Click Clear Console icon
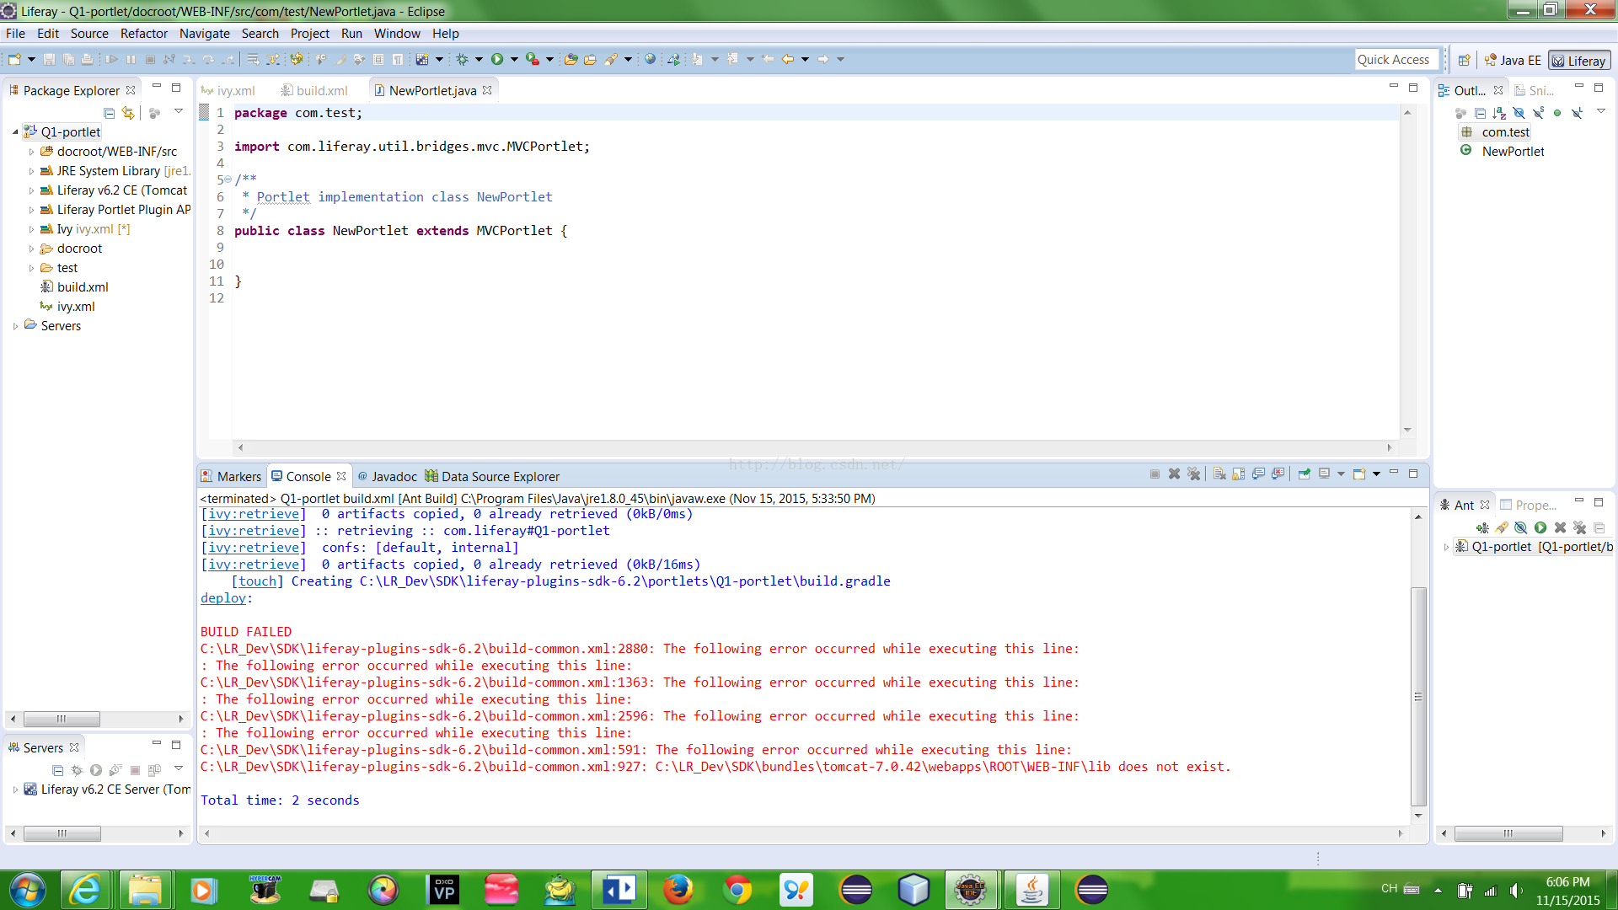 (1219, 474)
